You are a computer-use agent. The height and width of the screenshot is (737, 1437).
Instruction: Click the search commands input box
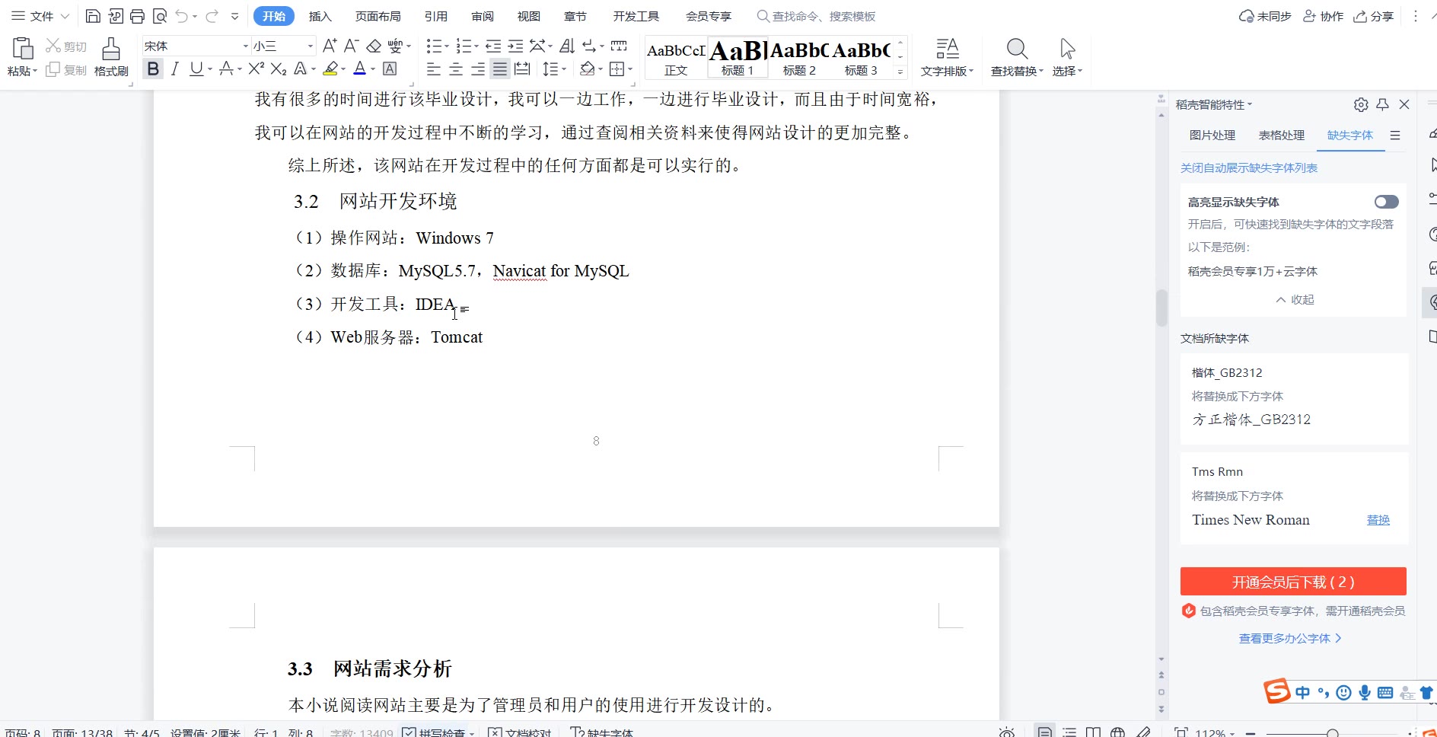click(x=816, y=16)
